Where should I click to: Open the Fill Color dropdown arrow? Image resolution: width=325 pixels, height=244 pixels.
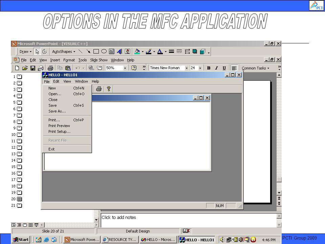(143, 52)
